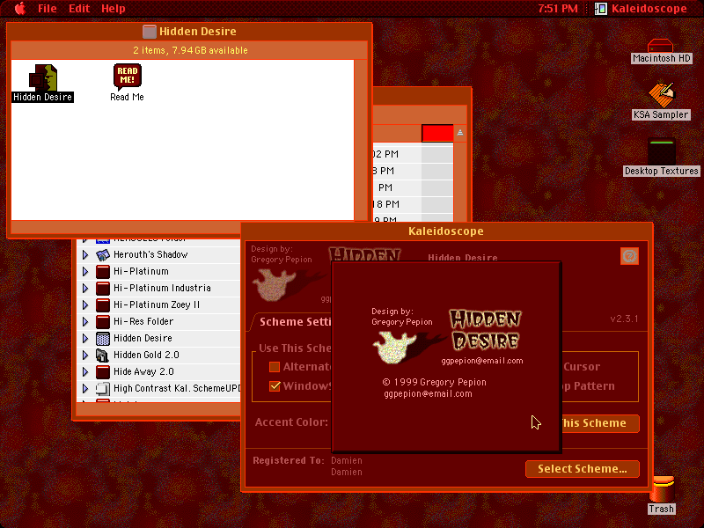Select the Hidden Desire scheme file icon
This screenshot has height=528, width=704.
[x=43, y=77]
